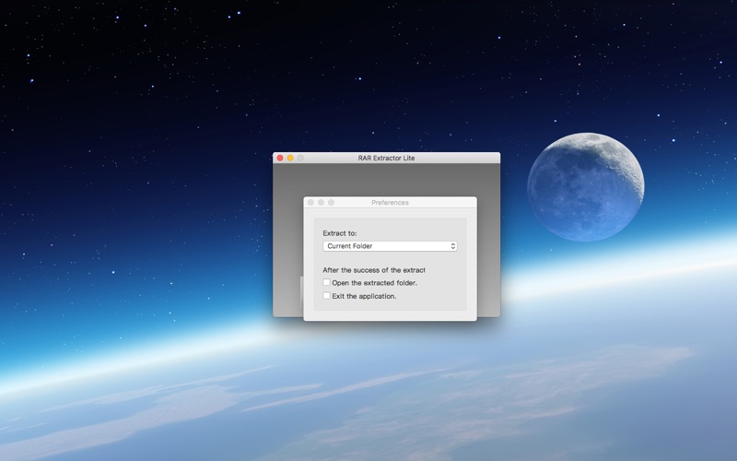Viewport: 737px width, 461px height.
Task: Open the 'Current Folder' extract destination dropdown
Action: [x=390, y=246]
